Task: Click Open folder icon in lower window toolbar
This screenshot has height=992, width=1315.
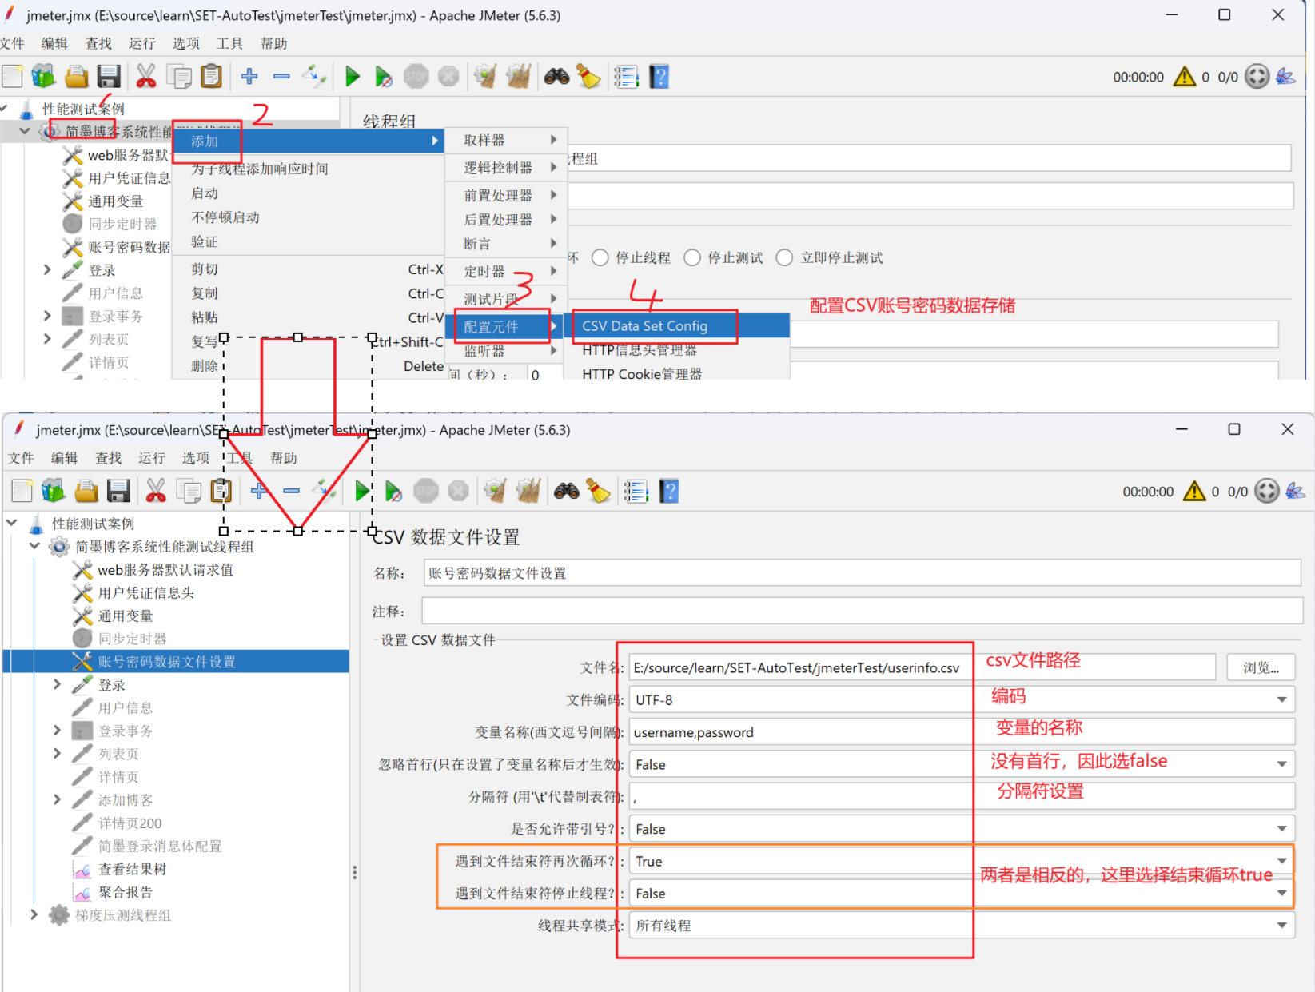Action: tap(86, 491)
